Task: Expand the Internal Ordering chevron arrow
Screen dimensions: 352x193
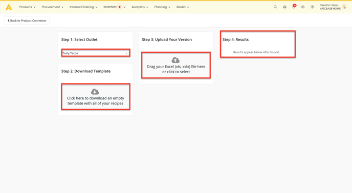Action: 96,7
